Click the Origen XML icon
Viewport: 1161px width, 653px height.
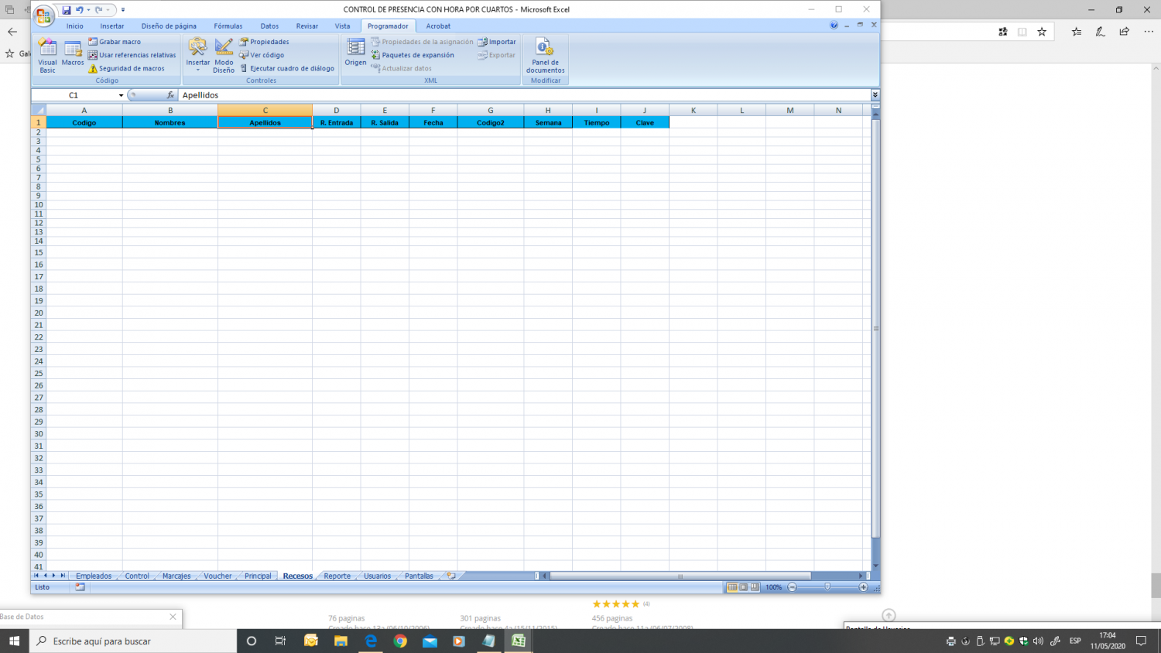[355, 53]
